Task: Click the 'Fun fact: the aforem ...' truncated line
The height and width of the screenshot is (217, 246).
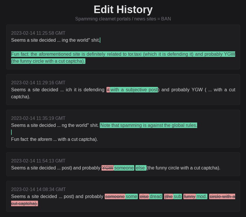Action: (x=54, y=139)
